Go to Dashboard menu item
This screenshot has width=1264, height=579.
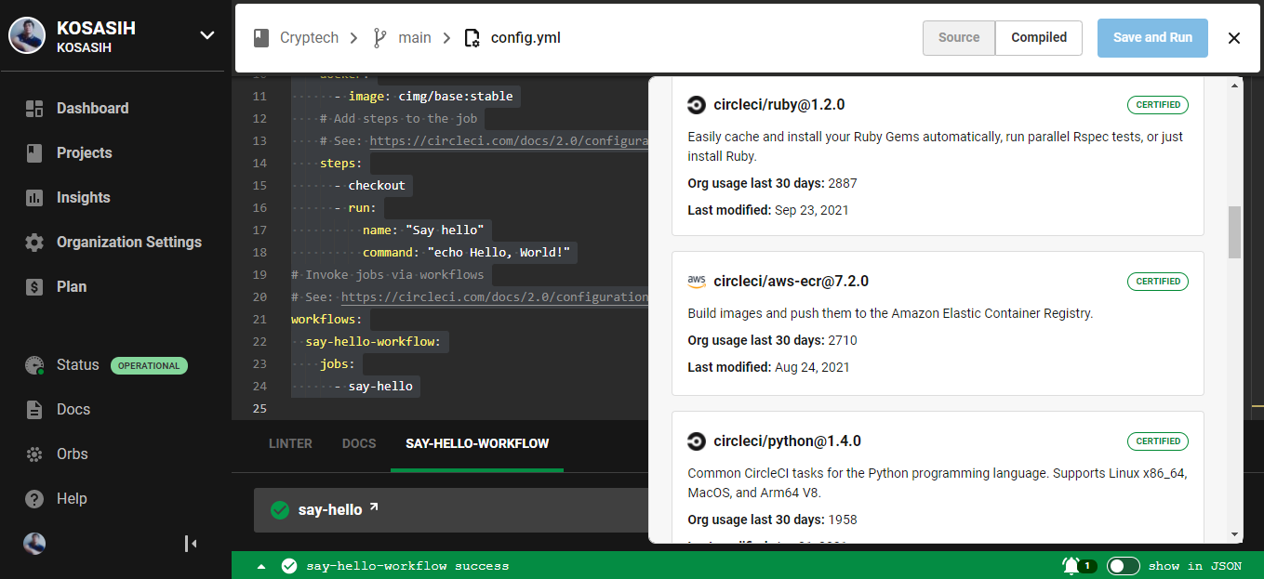(x=92, y=109)
